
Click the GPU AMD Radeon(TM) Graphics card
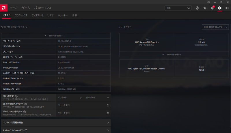coord(147,42)
